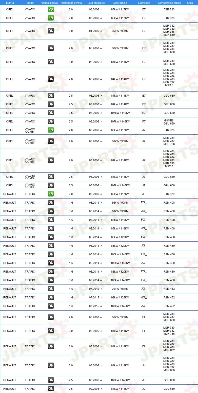Click the Lata produkcji column header
Screen dimensions: 198x393
click(96, 3)
